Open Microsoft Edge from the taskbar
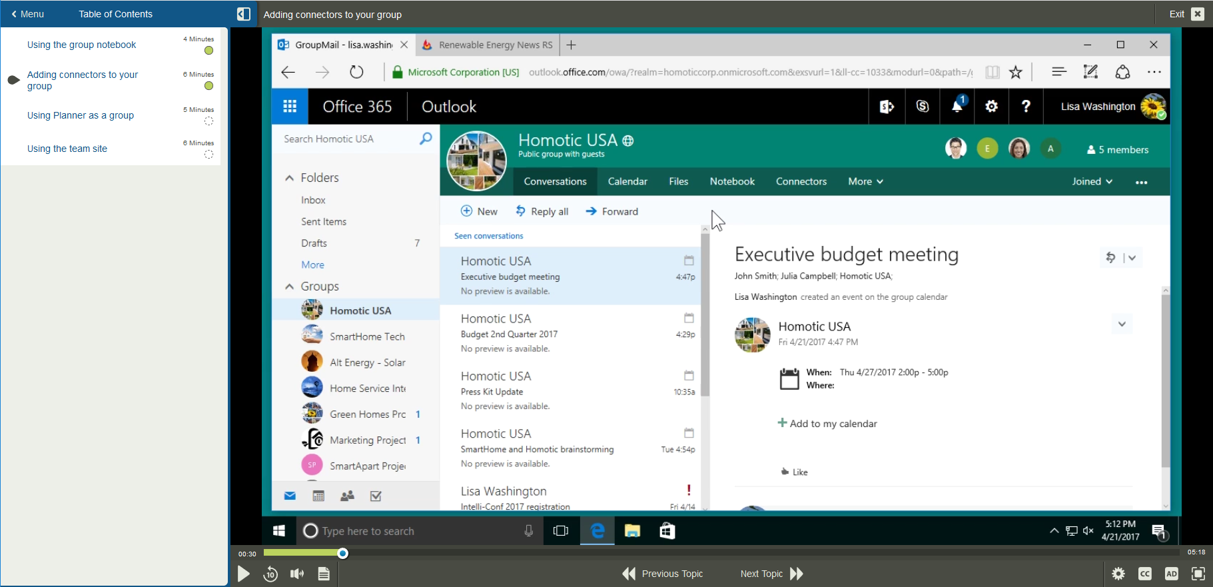The width and height of the screenshot is (1213, 587). [x=598, y=531]
